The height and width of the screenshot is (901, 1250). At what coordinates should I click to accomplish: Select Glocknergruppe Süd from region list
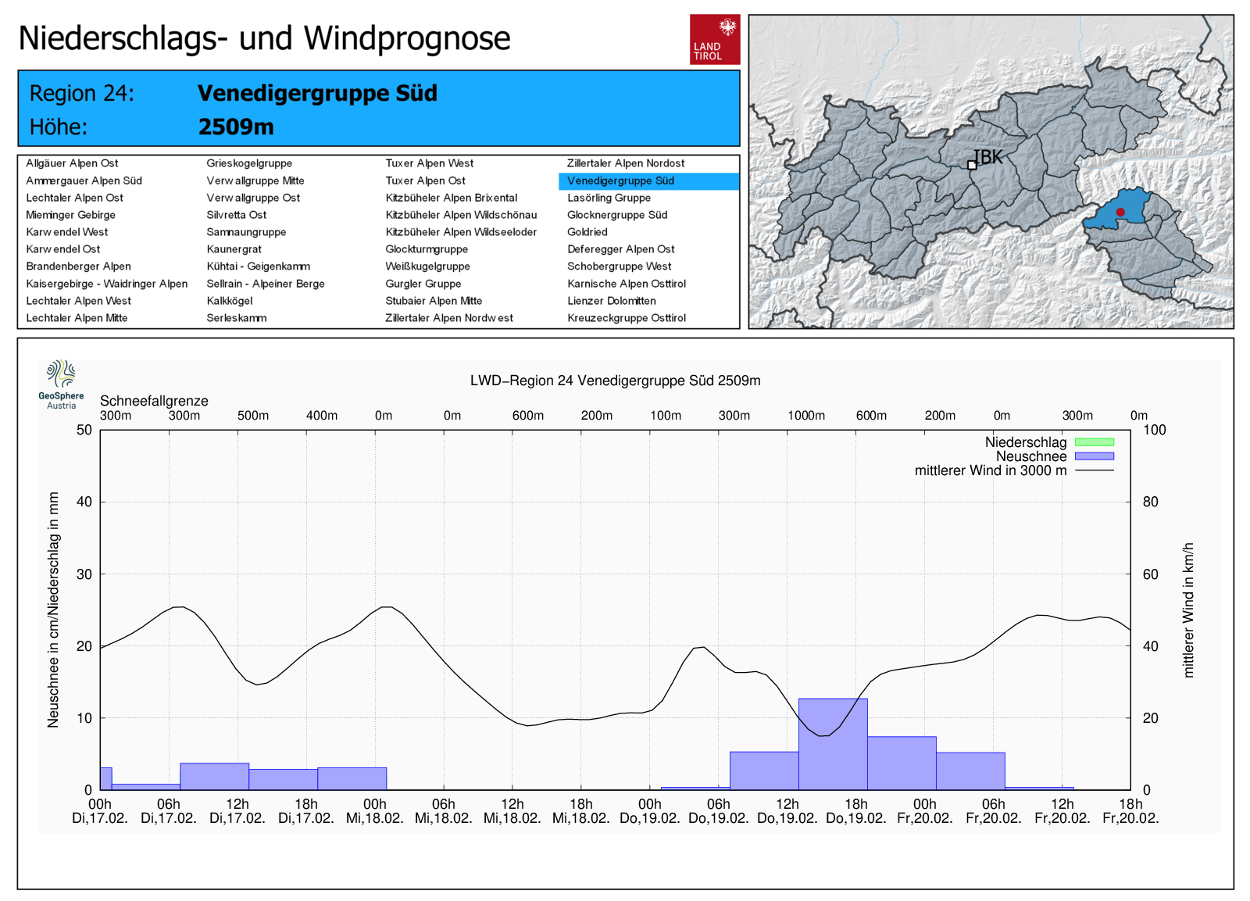pos(616,215)
